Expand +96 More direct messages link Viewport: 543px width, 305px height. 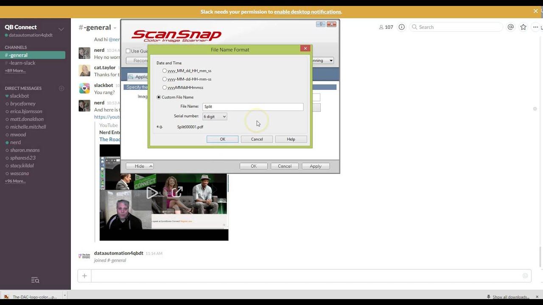click(15, 181)
